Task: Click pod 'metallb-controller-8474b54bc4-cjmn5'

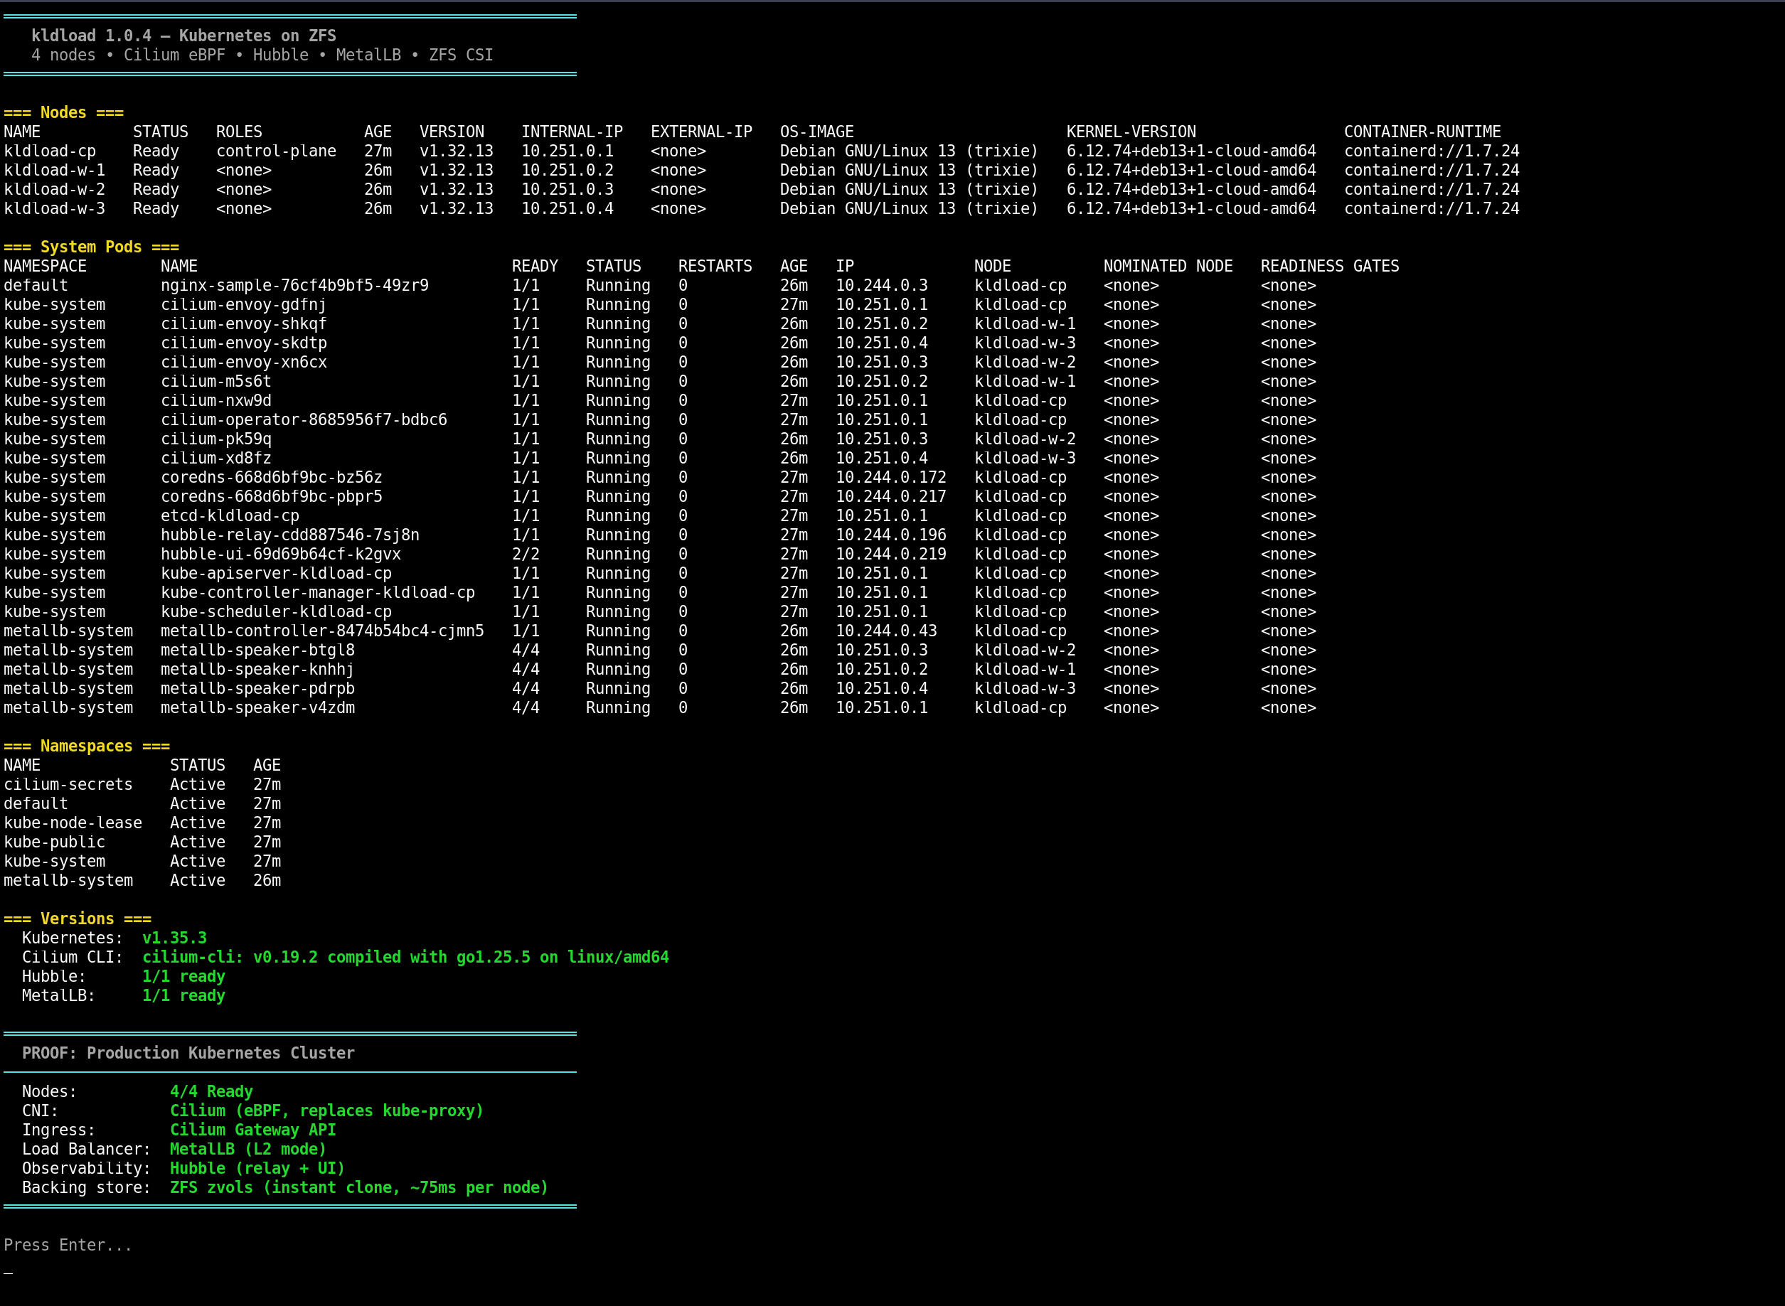Action: coord(323,631)
